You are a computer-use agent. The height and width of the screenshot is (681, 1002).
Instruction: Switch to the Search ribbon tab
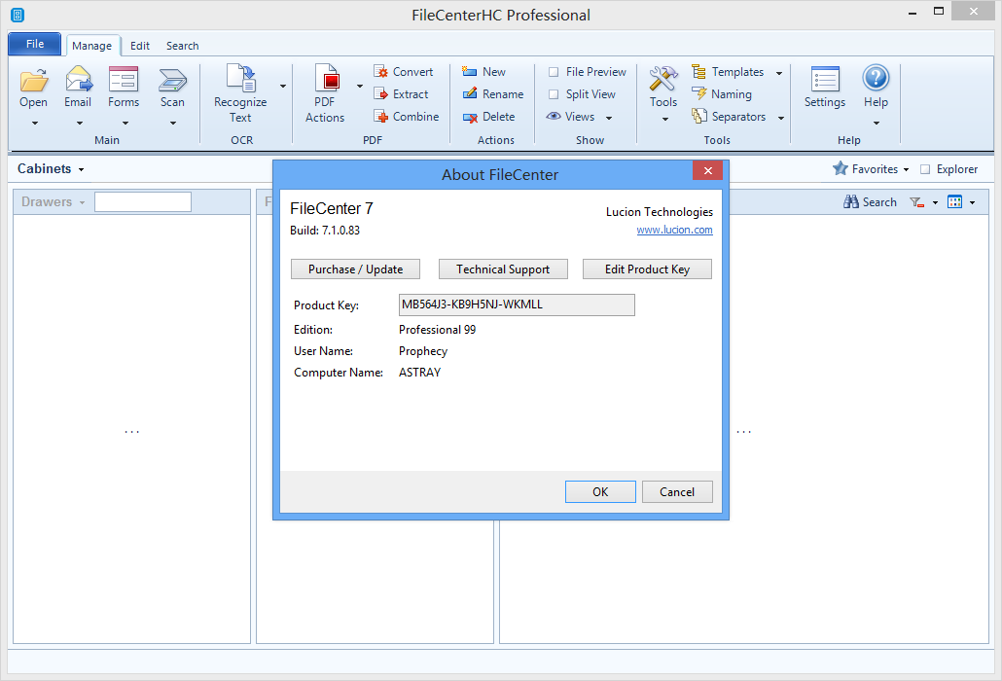pyautogui.click(x=182, y=46)
